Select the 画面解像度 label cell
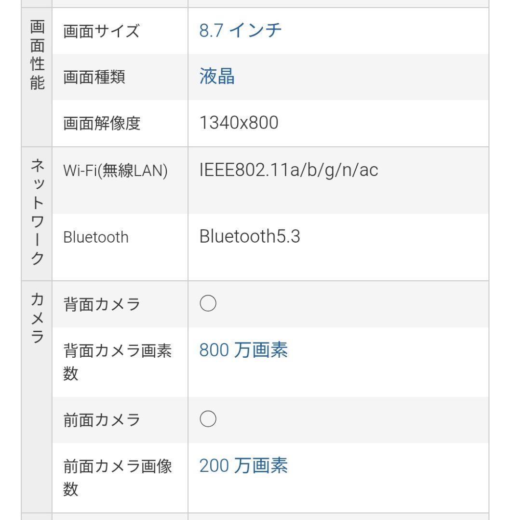Image resolution: width=510 pixels, height=520 pixels. 102,124
